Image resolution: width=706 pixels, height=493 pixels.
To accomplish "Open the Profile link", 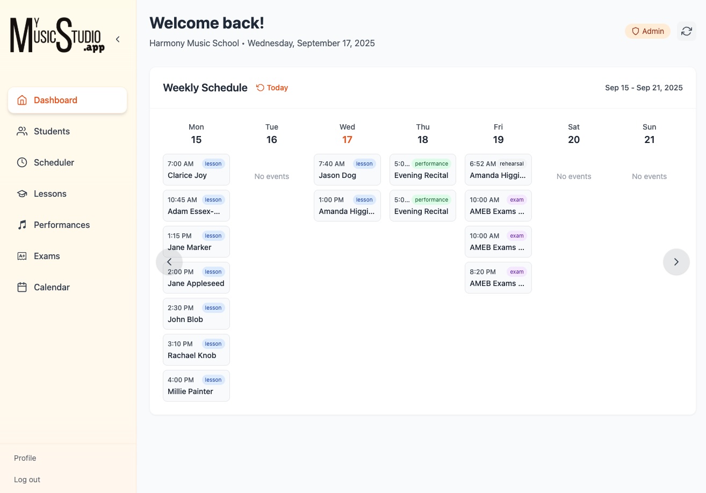I will pos(25,458).
